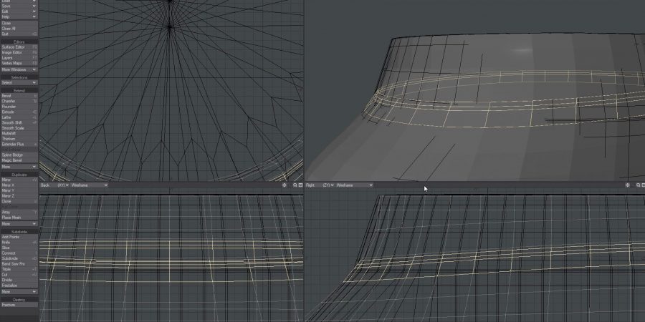Click zoom magnifier icon in Right viewport header
This screenshot has width=645, height=322.
click(x=638, y=185)
